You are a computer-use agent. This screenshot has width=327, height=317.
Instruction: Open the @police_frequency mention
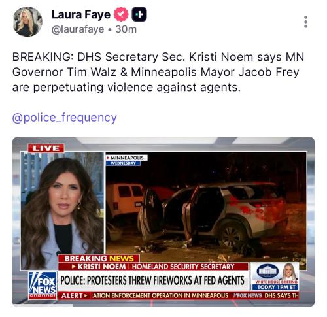[x=65, y=118]
